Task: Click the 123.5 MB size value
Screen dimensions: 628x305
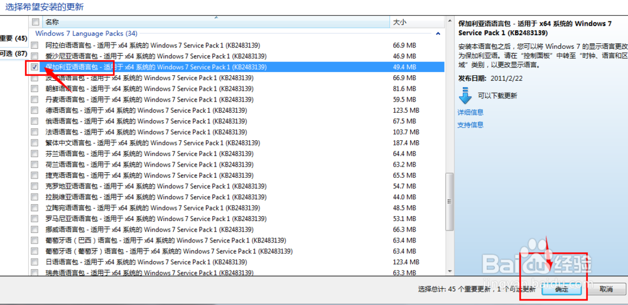Action: [x=406, y=110]
